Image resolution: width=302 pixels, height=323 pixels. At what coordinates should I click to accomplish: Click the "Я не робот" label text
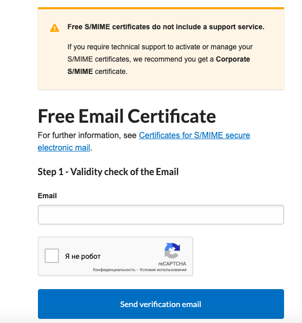[83, 256]
